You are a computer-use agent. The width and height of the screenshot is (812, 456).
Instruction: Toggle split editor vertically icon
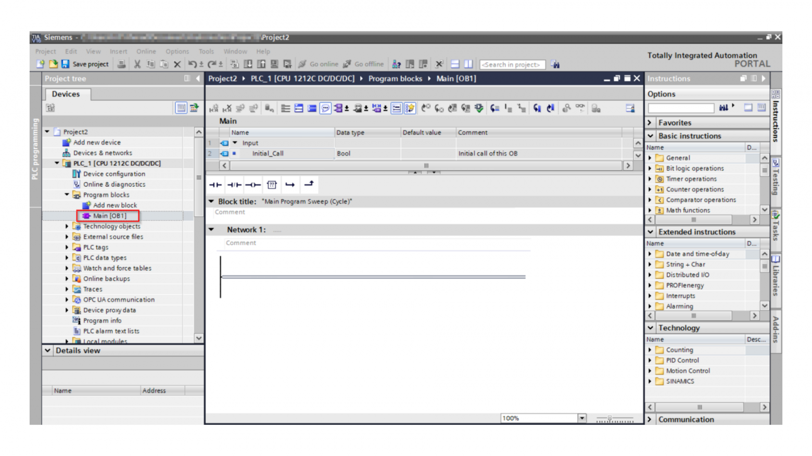[468, 64]
